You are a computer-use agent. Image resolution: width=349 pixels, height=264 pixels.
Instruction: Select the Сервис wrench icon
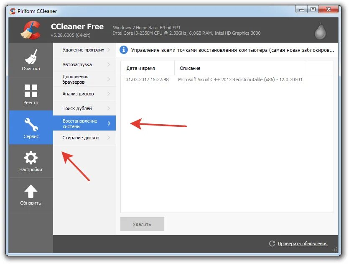[31, 124]
